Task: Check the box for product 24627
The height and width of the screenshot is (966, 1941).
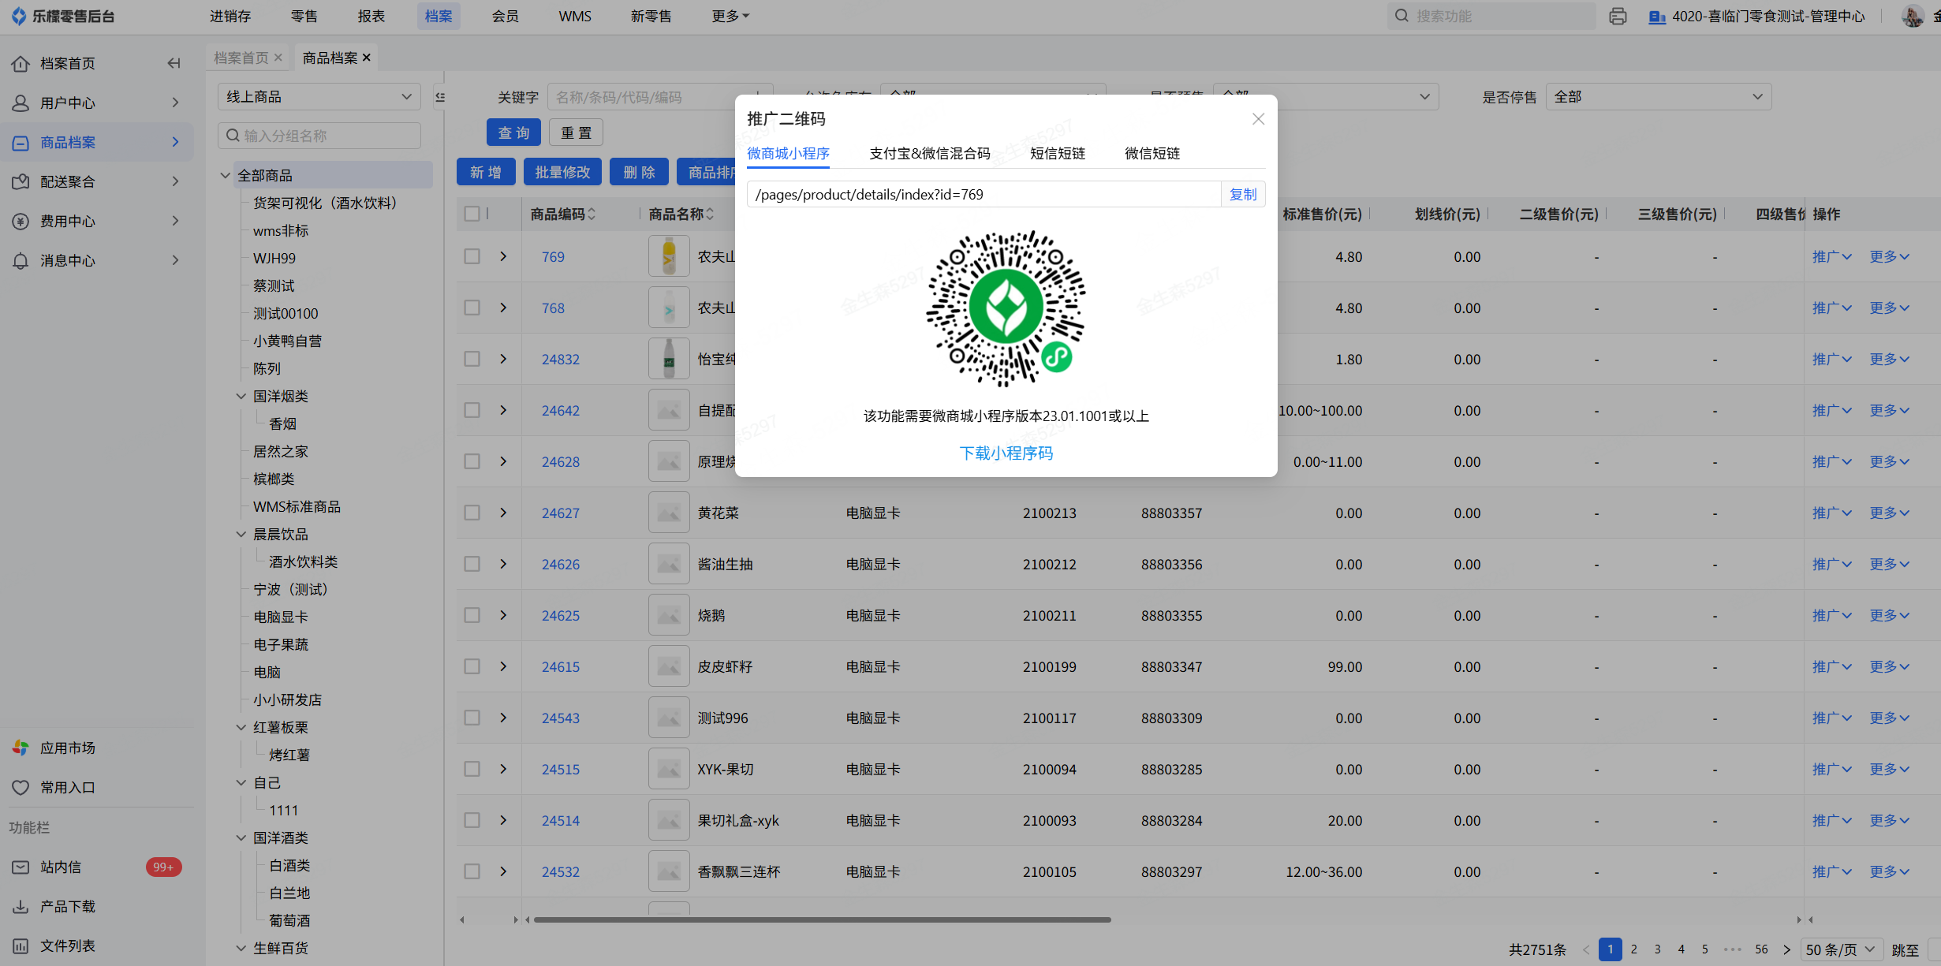Action: [472, 513]
